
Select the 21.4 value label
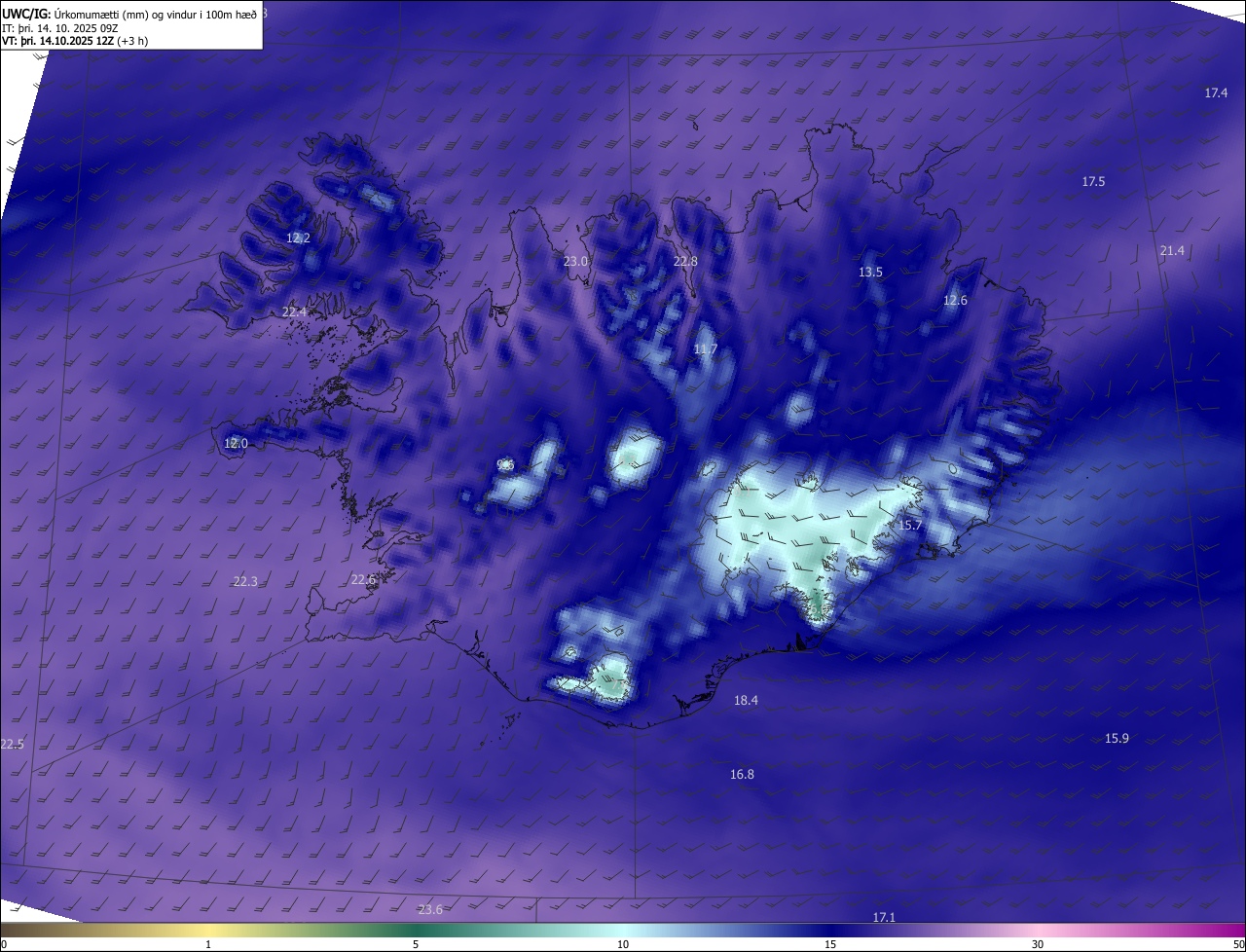[x=1172, y=251]
